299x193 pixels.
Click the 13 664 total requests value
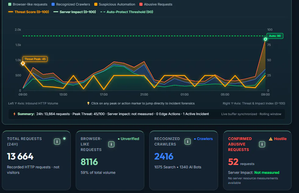tap(20, 156)
